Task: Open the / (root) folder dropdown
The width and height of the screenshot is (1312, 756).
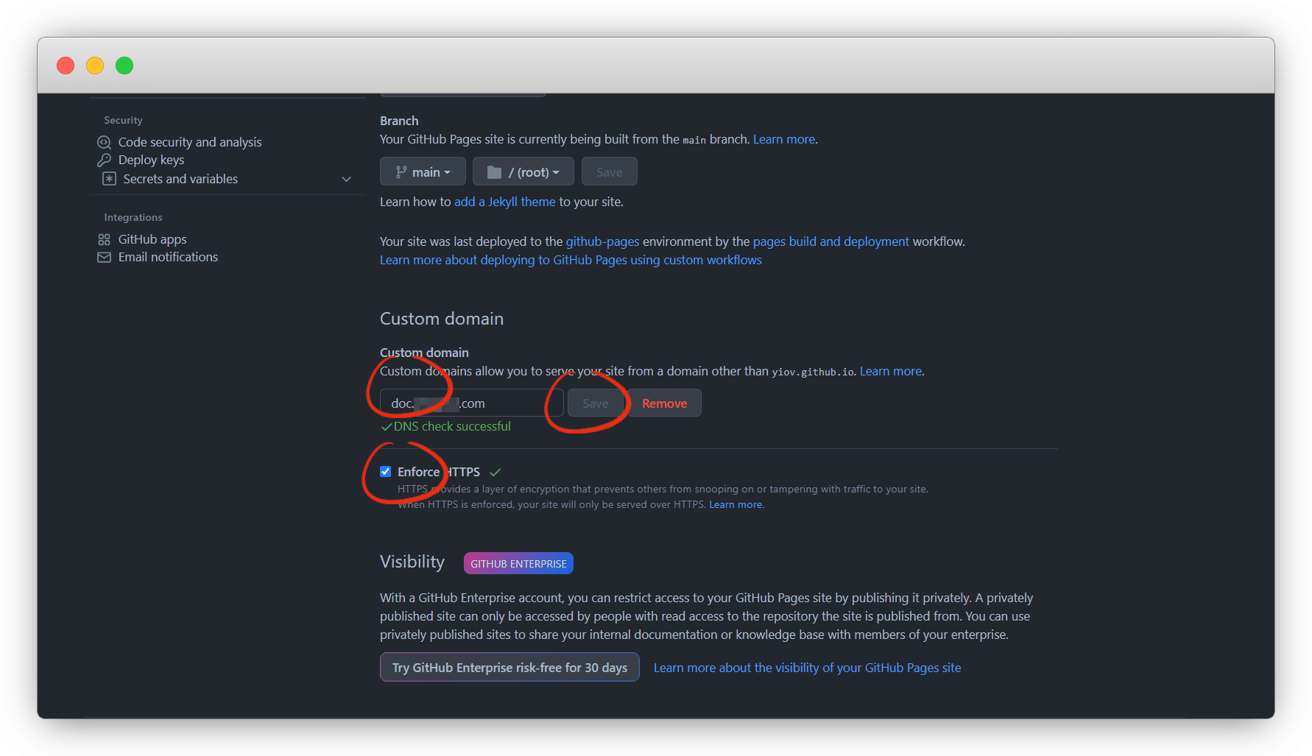Action: coord(523,172)
